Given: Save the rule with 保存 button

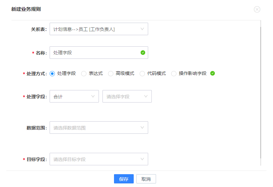Looking at the screenshot, I should coord(124,179).
